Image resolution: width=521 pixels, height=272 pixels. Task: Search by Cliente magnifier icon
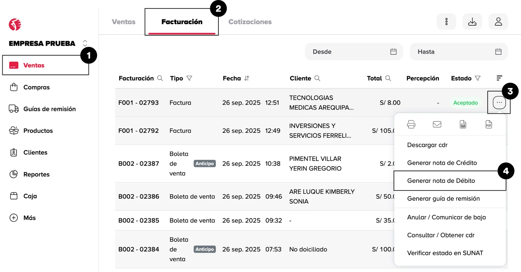[317, 78]
